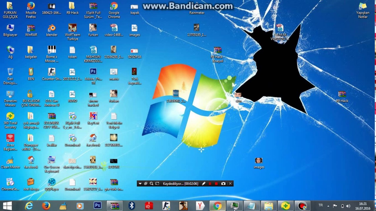This screenshot has width=376, height=211.
Task: Close the Bandicam recording bar
Action: (x=230, y=184)
